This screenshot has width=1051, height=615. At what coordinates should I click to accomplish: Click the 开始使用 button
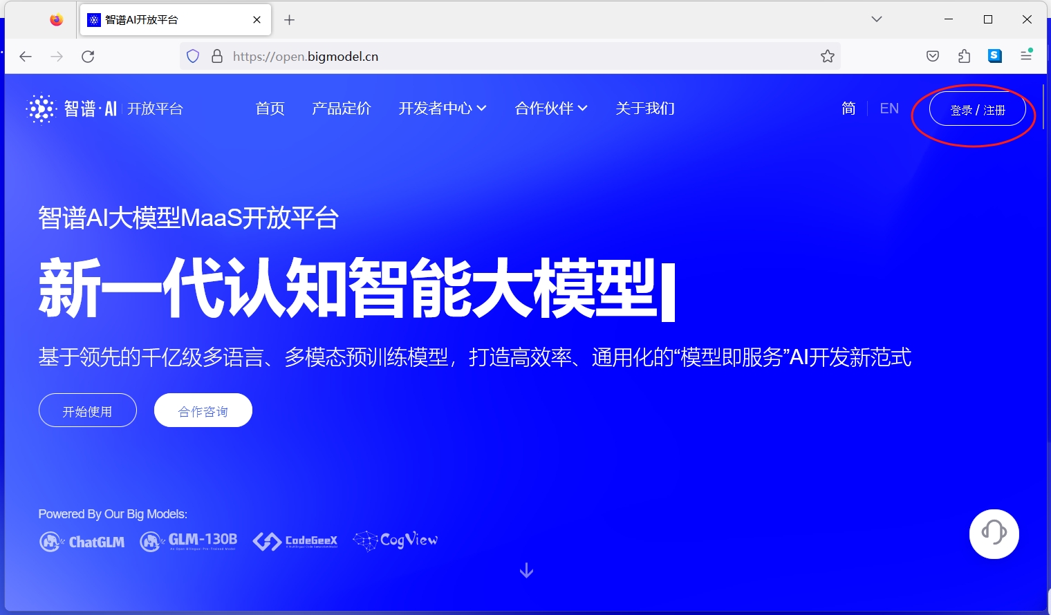pyautogui.click(x=88, y=410)
